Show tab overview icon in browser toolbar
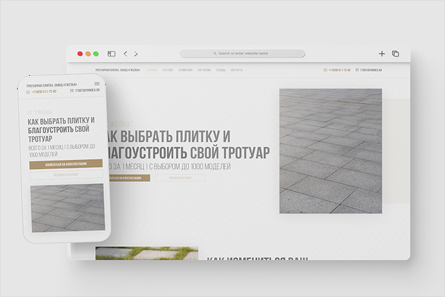This screenshot has height=297, width=445. tap(396, 53)
